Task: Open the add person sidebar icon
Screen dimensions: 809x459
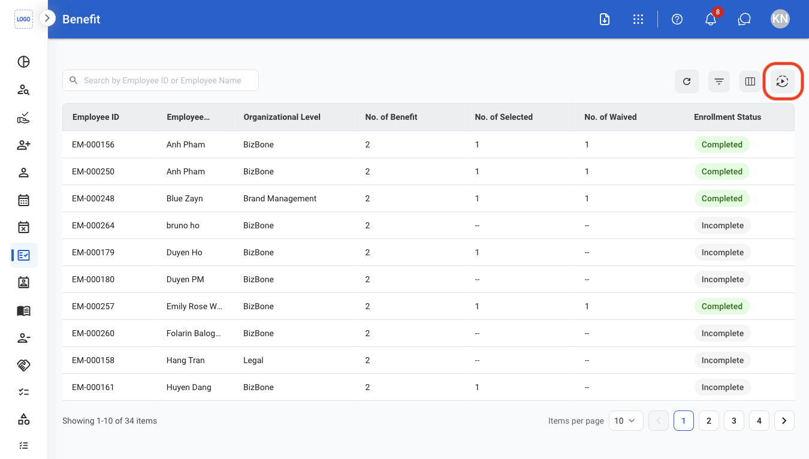Action: point(23,145)
